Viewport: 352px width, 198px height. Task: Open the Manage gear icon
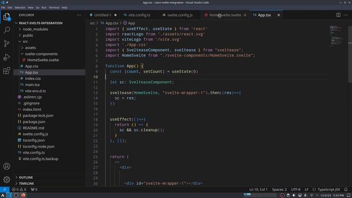coord(7,180)
